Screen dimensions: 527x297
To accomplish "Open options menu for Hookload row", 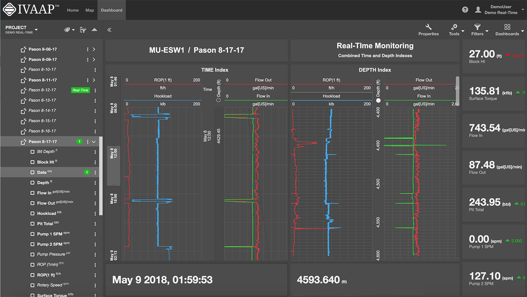I will pos(95,213).
